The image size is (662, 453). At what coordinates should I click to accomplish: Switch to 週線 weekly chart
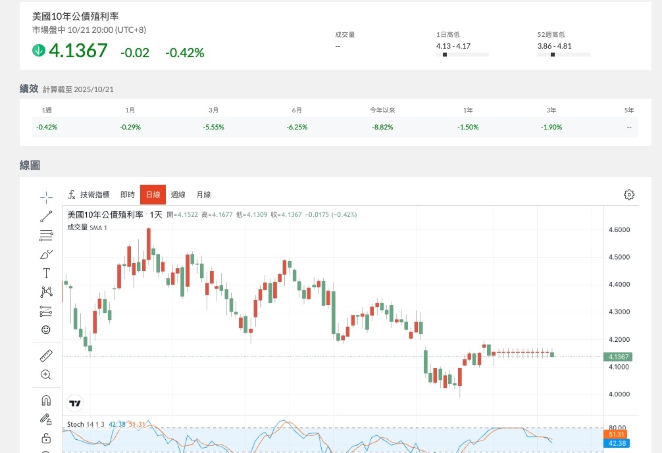178,195
